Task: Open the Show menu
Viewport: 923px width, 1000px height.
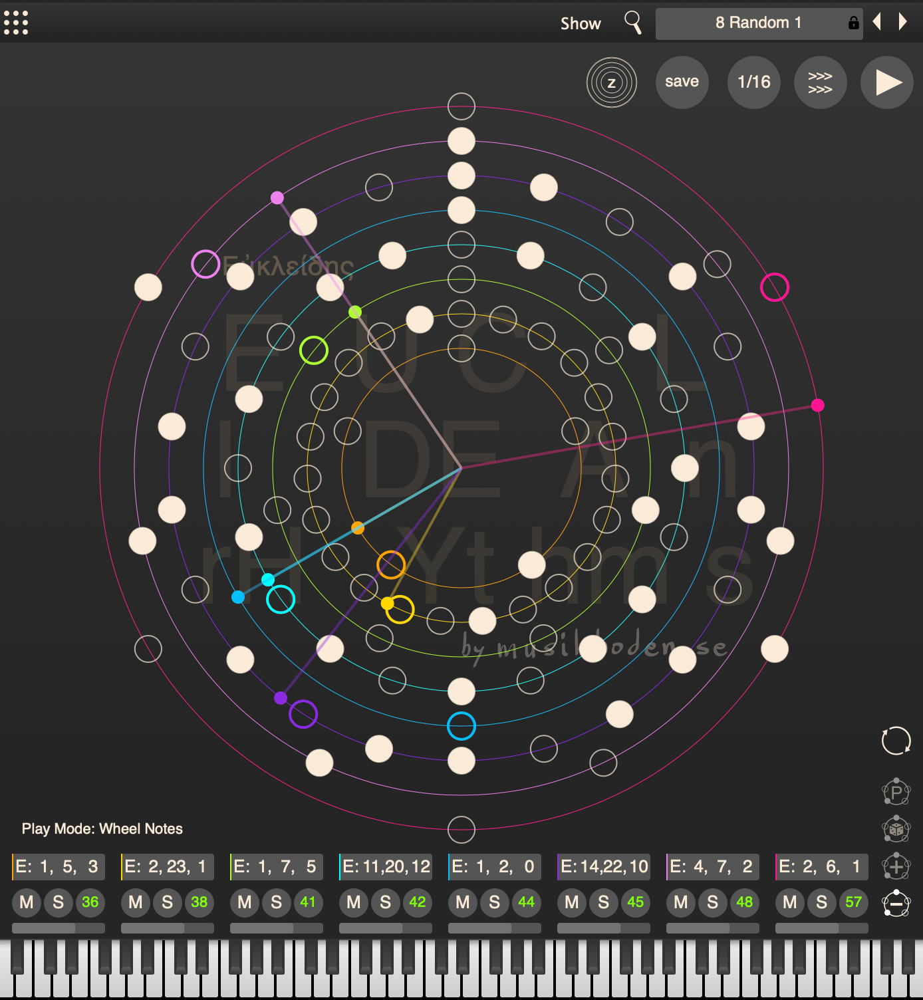Action: [580, 24]
